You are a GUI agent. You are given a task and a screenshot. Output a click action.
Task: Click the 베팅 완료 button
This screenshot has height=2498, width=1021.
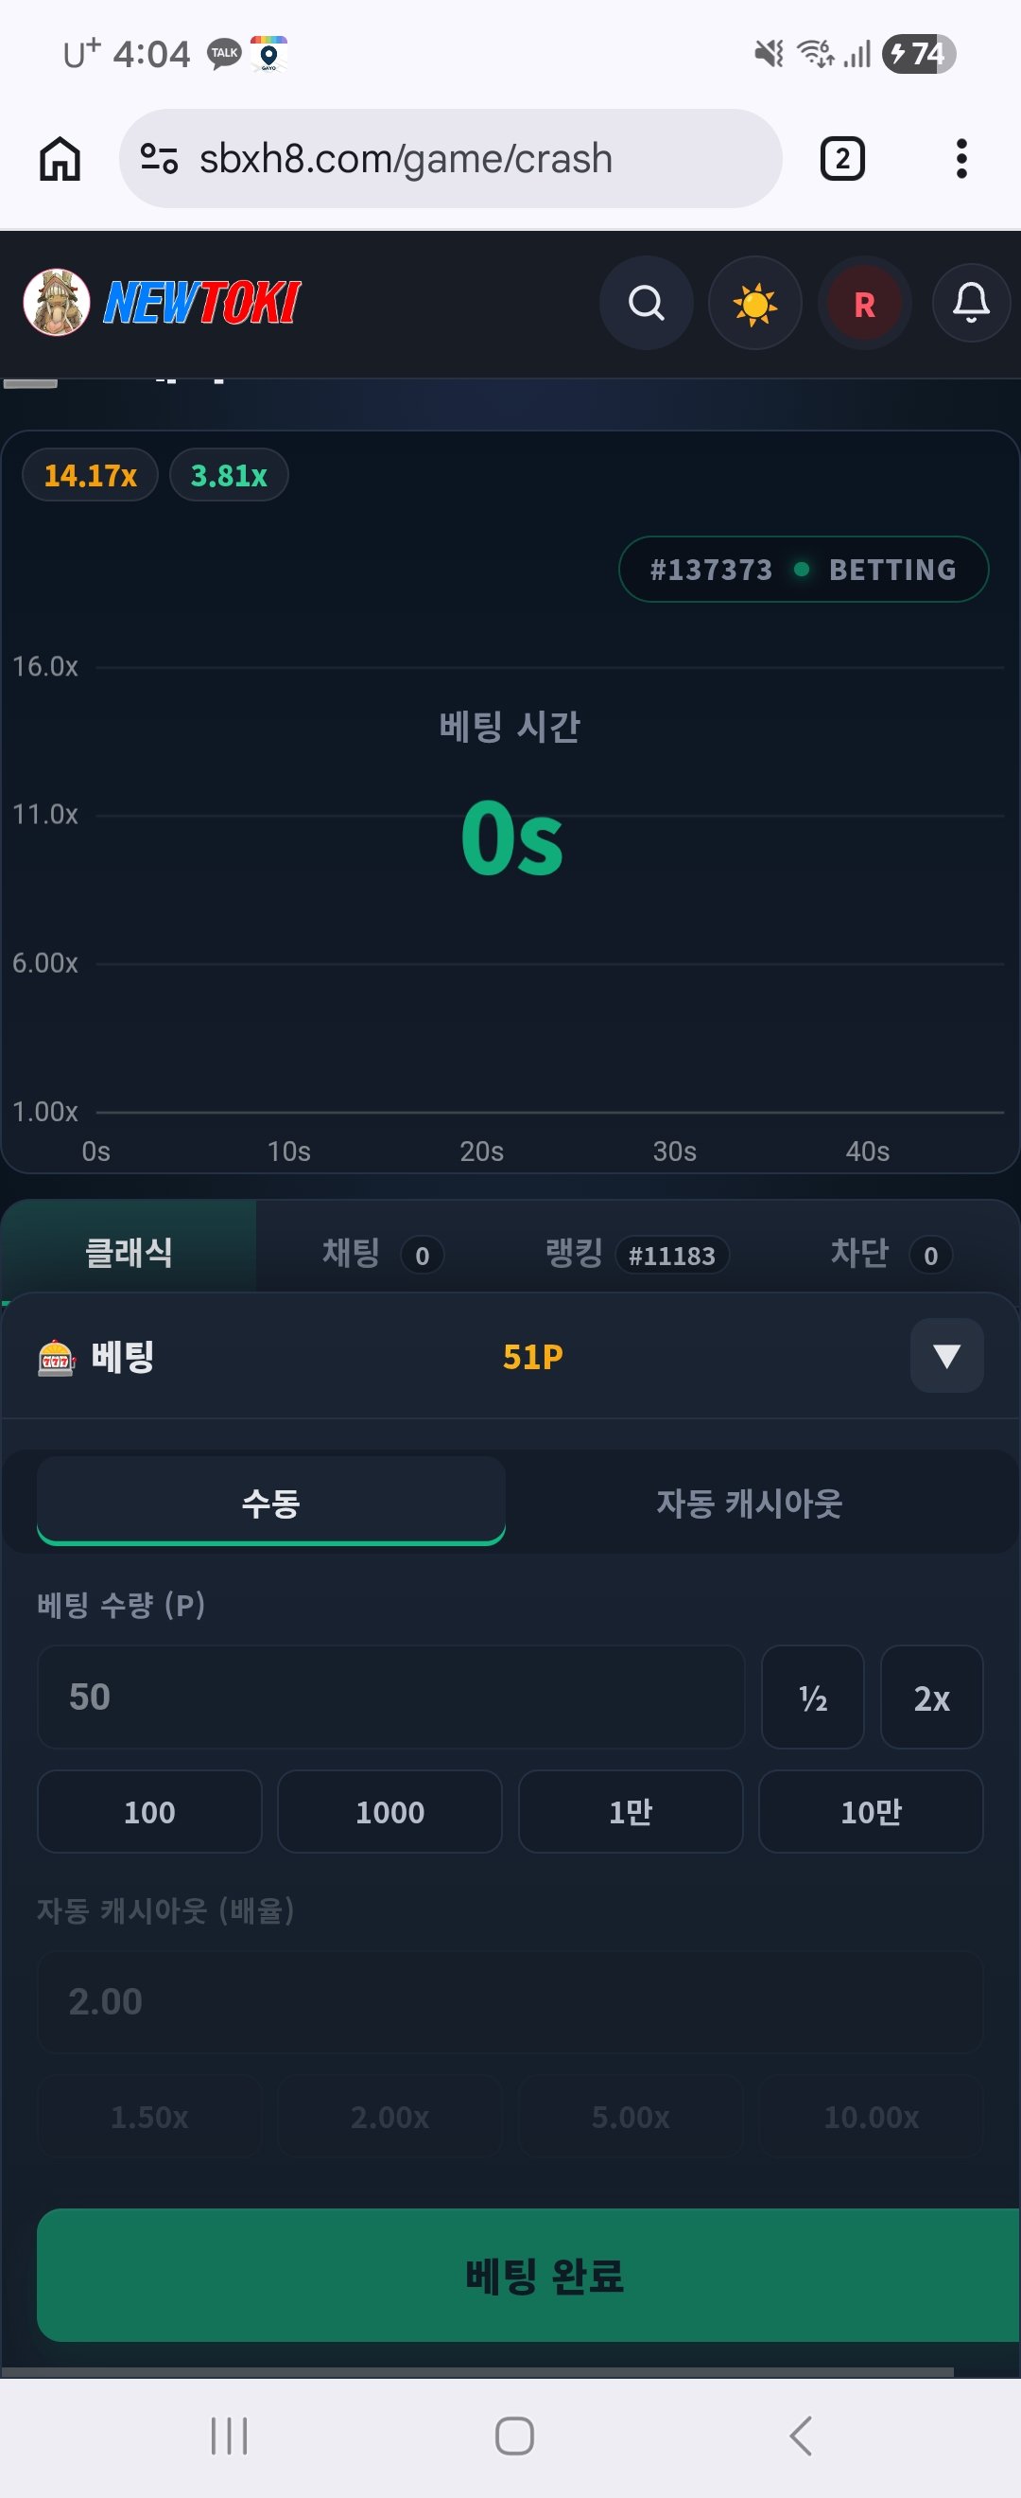tap(528, 2275)
